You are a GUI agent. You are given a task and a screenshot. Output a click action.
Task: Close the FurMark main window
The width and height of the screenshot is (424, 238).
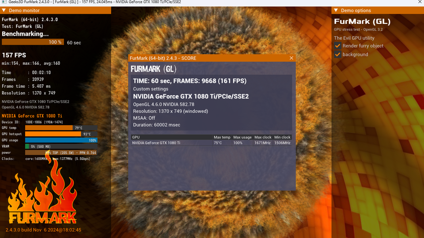pos(420,2)
